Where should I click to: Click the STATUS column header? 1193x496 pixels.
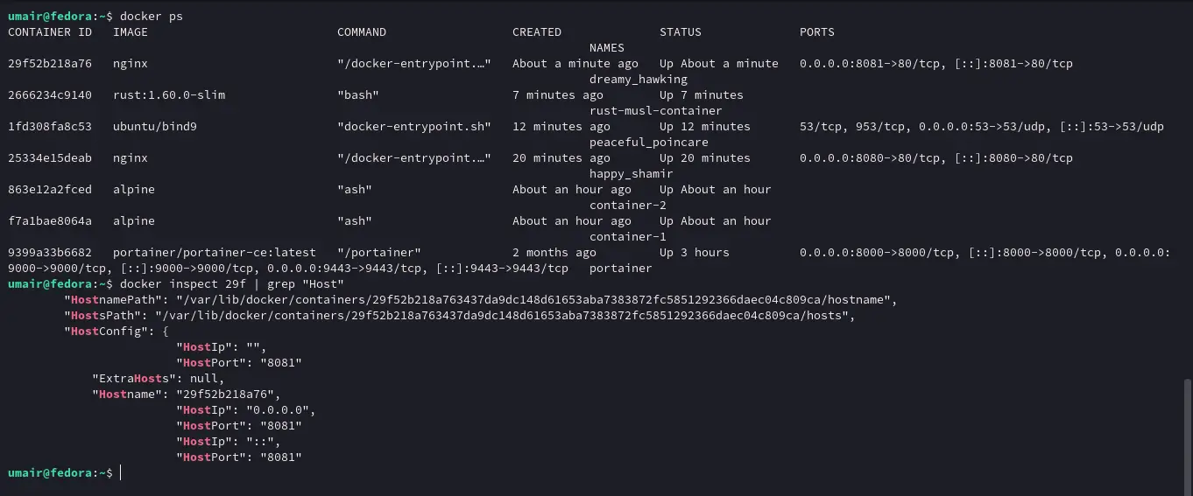[x=681, y=32]
